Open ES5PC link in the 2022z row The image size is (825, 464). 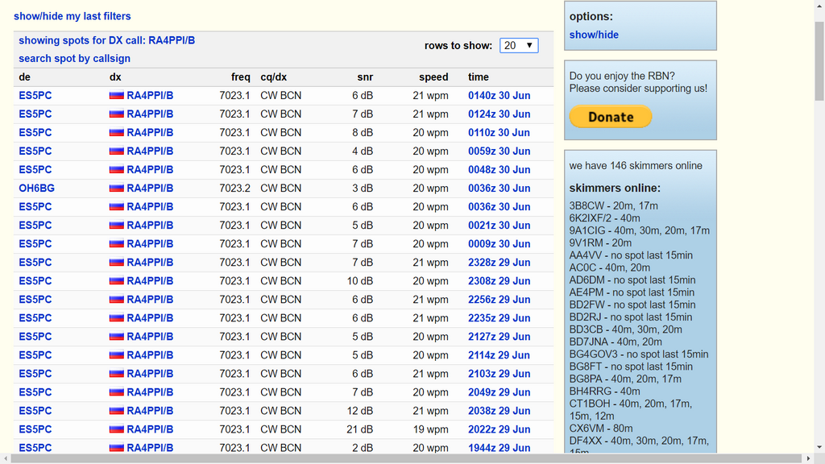(x=35, y=429)
